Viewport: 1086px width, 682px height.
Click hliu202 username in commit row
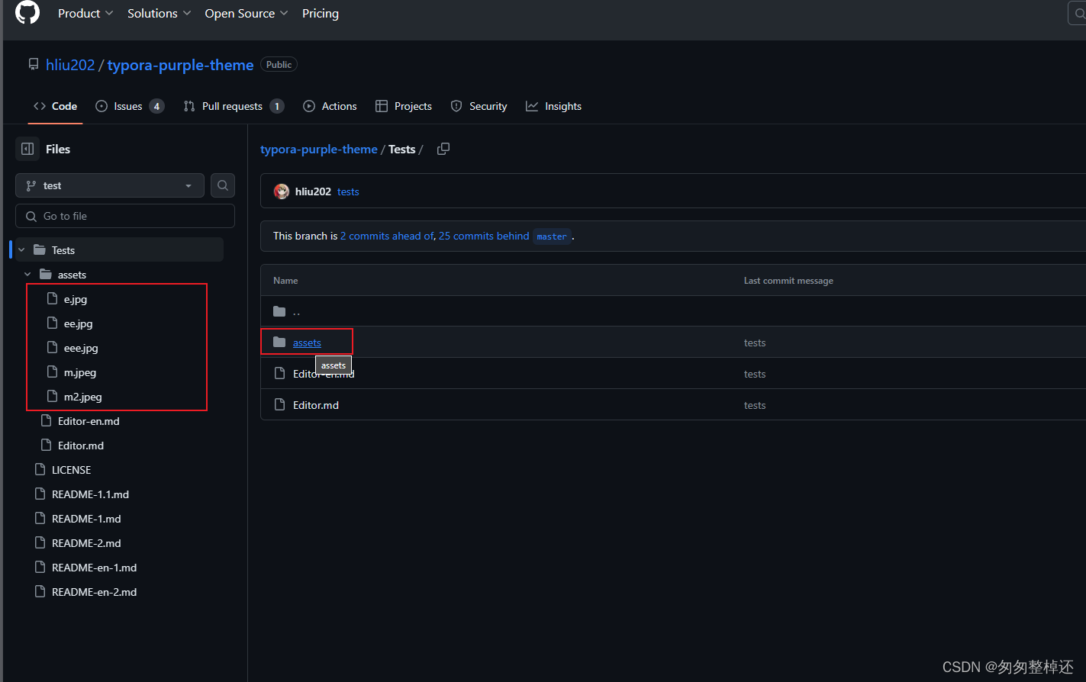[313, 191]
